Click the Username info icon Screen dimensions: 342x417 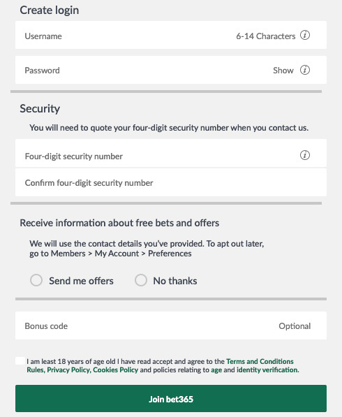tap(305, 35)
